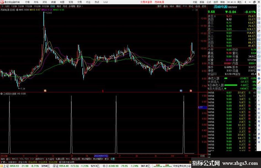Click the down-arrow icon in the right sidebar
Screen dimensions: 261x168
259,15
